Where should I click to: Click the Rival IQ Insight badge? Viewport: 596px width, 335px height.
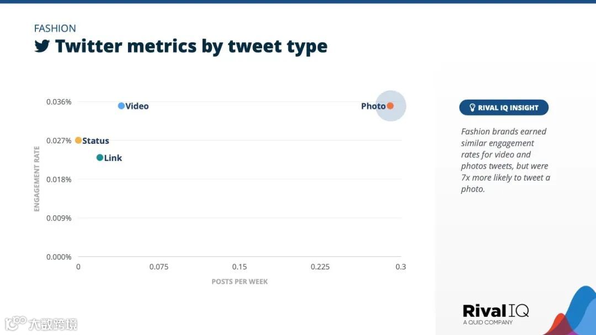(503, 107)
